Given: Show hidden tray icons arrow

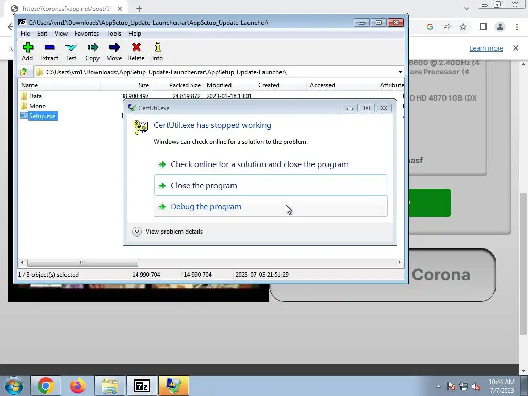Looking at the screenshot, I should click(438, 386).
